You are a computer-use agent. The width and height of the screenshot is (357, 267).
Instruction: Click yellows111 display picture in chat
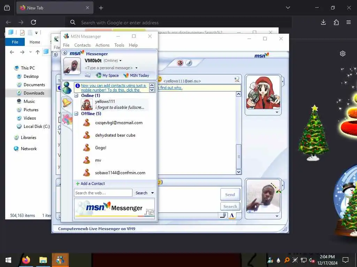(263, 92)
